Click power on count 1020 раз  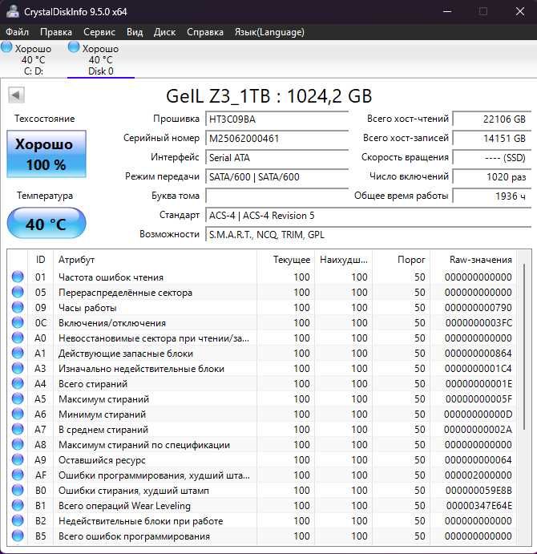[x=492, y=176]
